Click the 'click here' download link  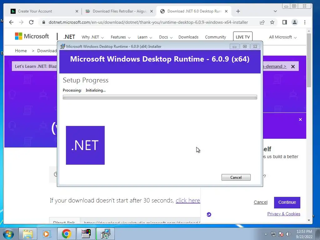pos(188,200)
